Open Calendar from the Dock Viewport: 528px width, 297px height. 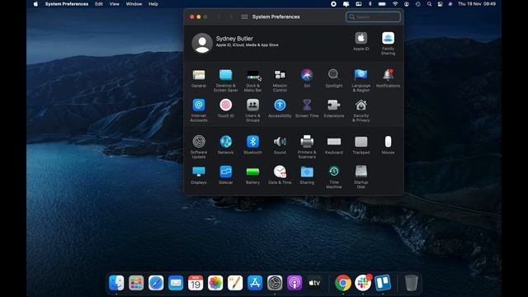point(196,283)
